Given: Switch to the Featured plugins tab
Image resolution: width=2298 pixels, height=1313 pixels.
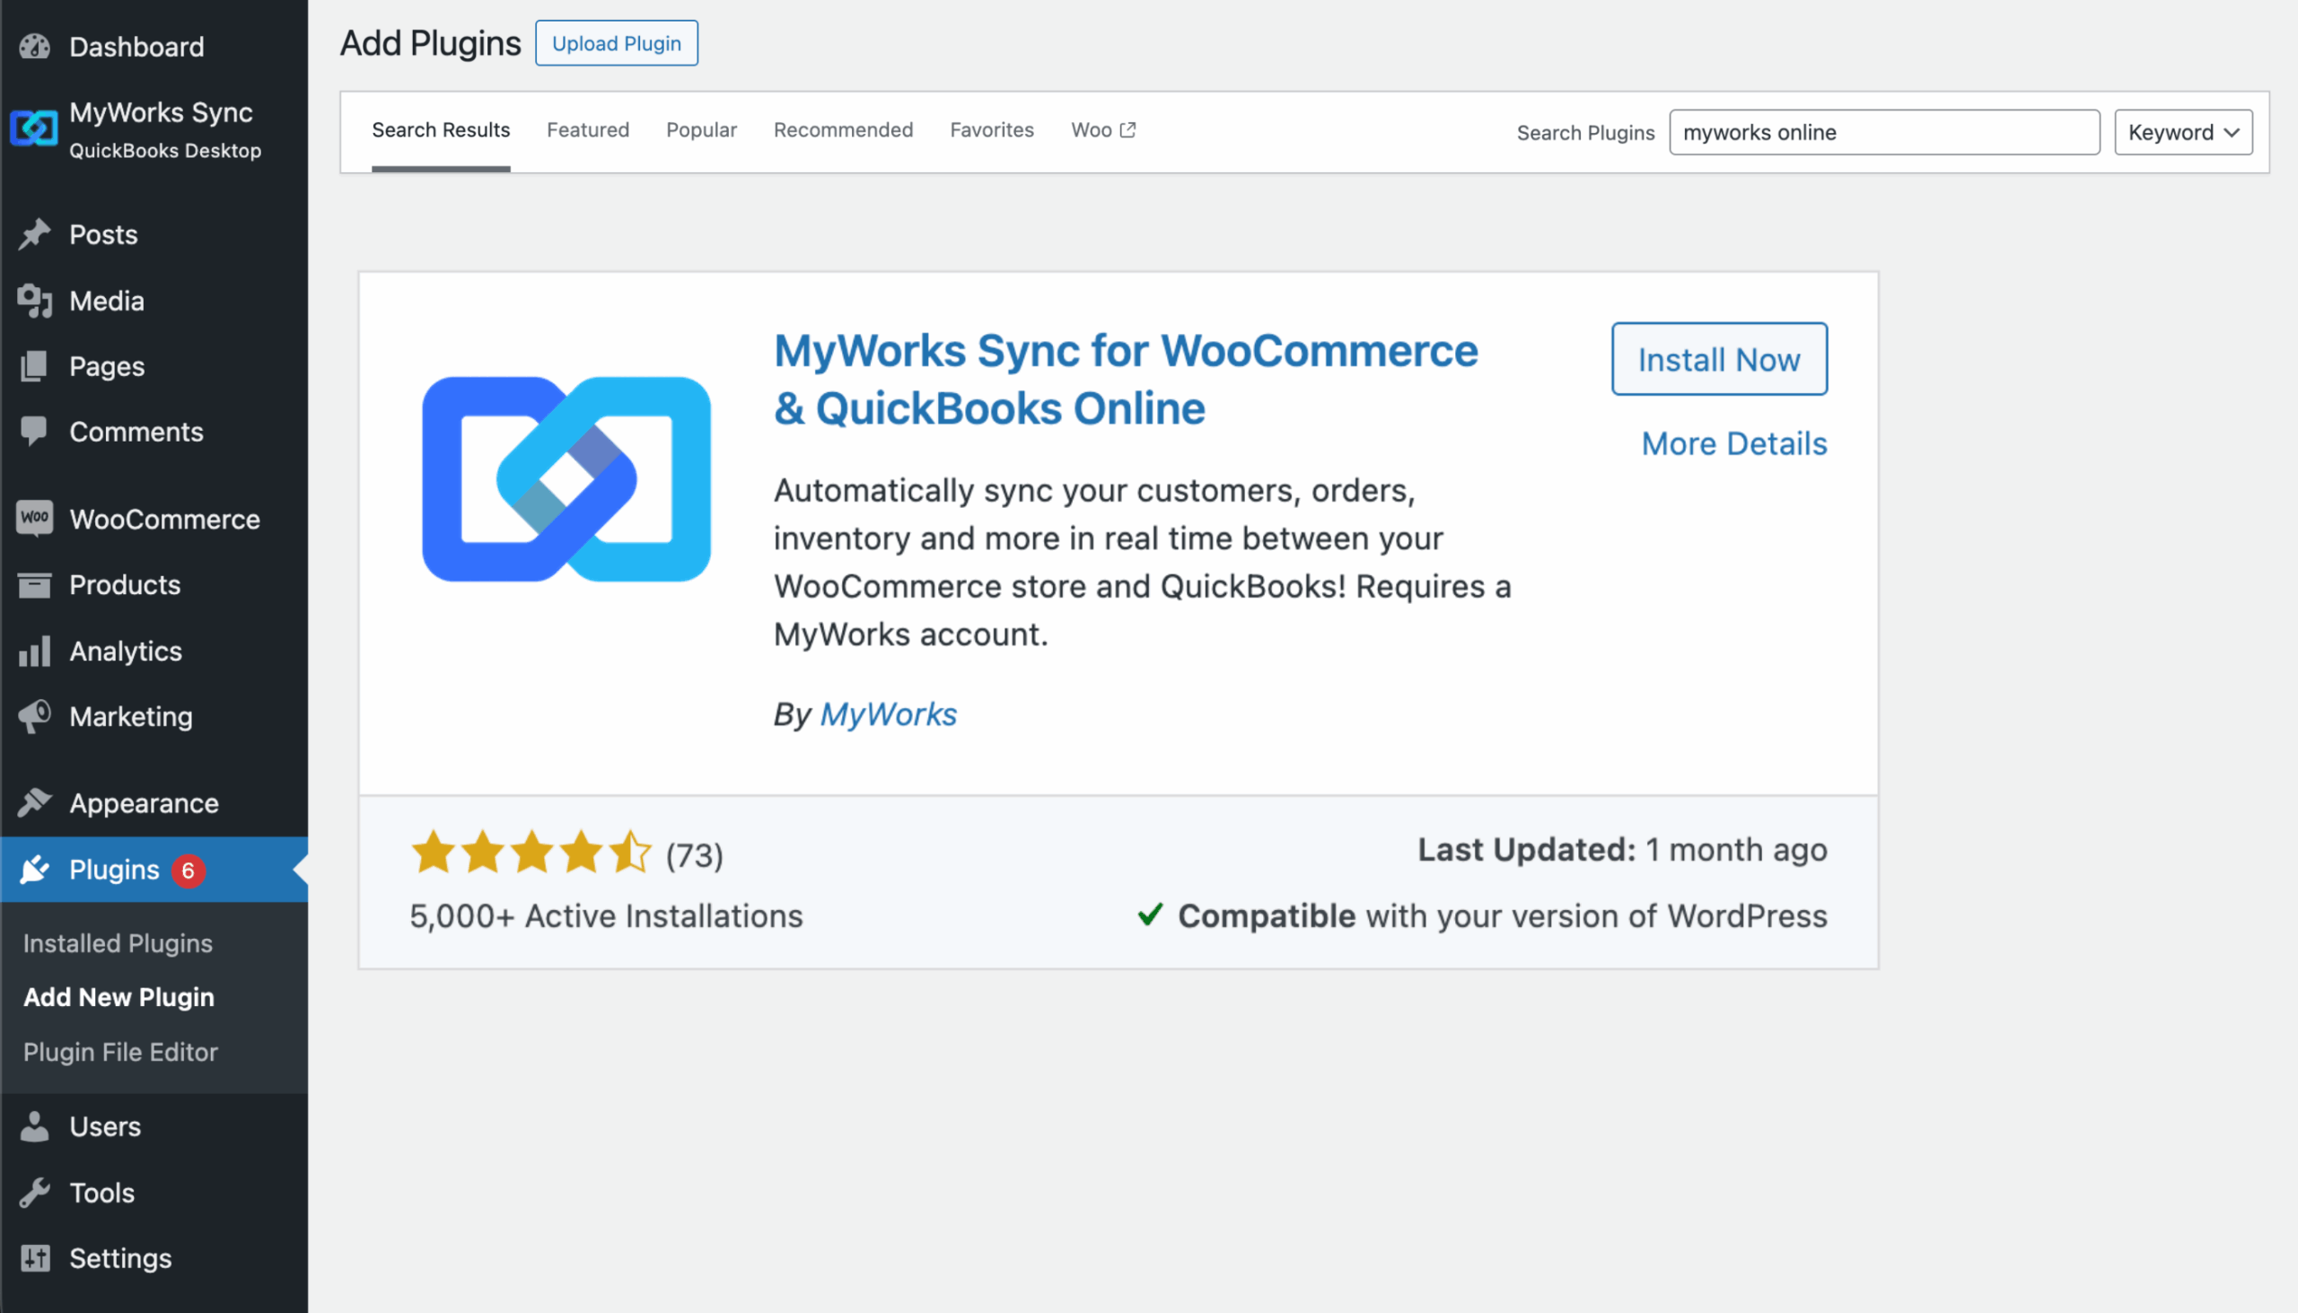Looking at the screenshot, I should [x=587, y=130].
